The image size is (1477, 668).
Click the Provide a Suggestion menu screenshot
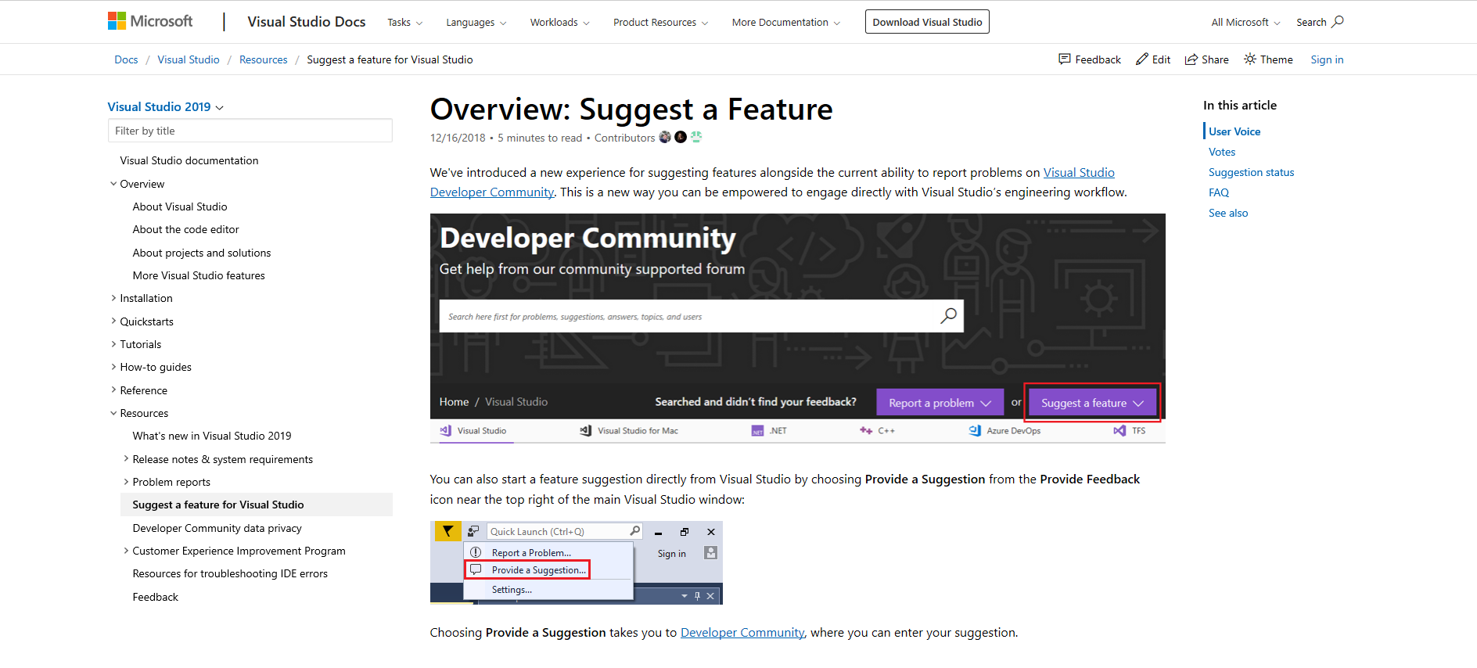[577, 563]
